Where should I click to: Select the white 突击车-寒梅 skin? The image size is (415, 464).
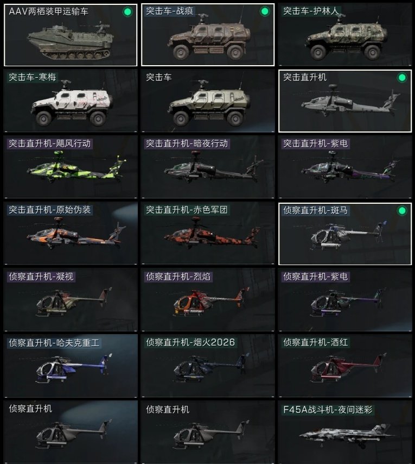[x=71, y=101]
